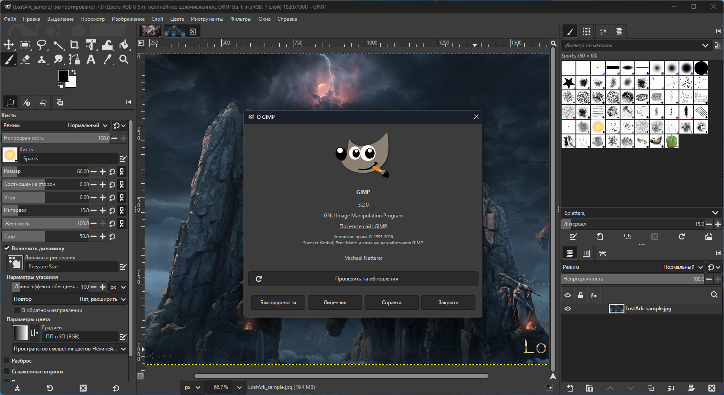This screenshot has width=724, height=395.
Task: Select the Rectangle Select tool
Action: tap(25, 45)
